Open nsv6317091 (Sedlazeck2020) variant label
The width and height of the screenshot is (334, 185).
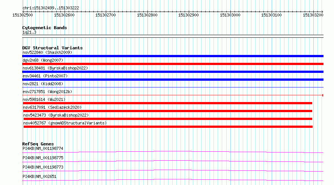click(x=52, y=107)
